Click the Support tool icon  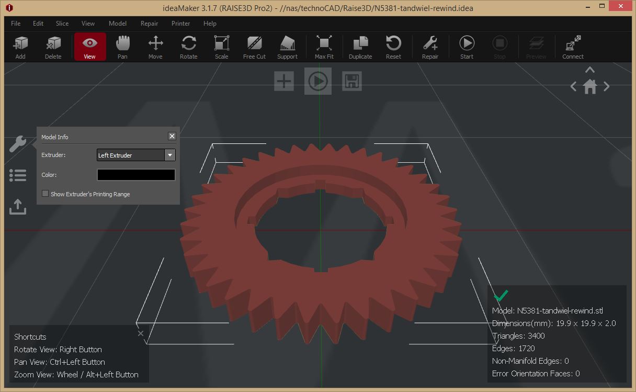point(287,47)
